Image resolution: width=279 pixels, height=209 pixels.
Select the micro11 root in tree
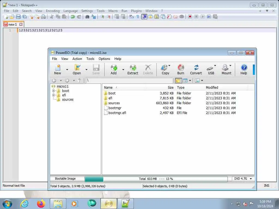(62, 87)
